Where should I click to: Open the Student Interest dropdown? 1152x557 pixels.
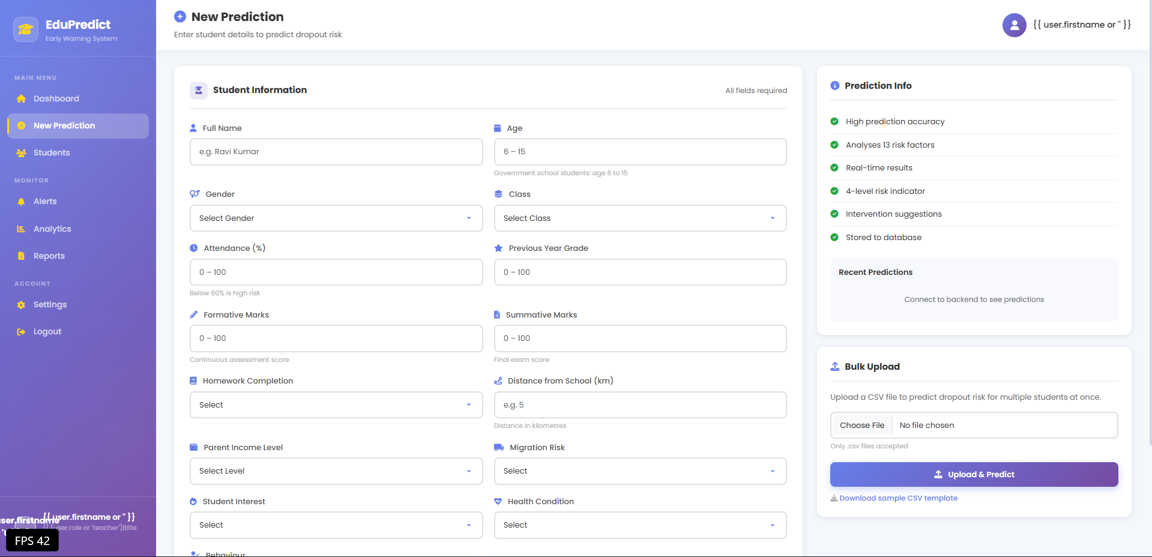pyautogui.click(x=336, y=525)
